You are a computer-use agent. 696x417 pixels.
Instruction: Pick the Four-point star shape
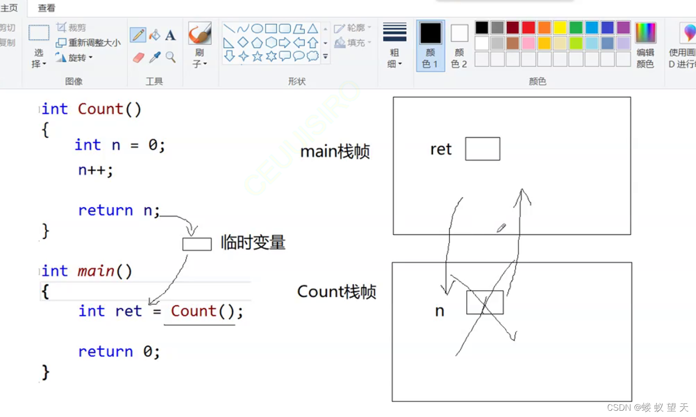[243, 56]
